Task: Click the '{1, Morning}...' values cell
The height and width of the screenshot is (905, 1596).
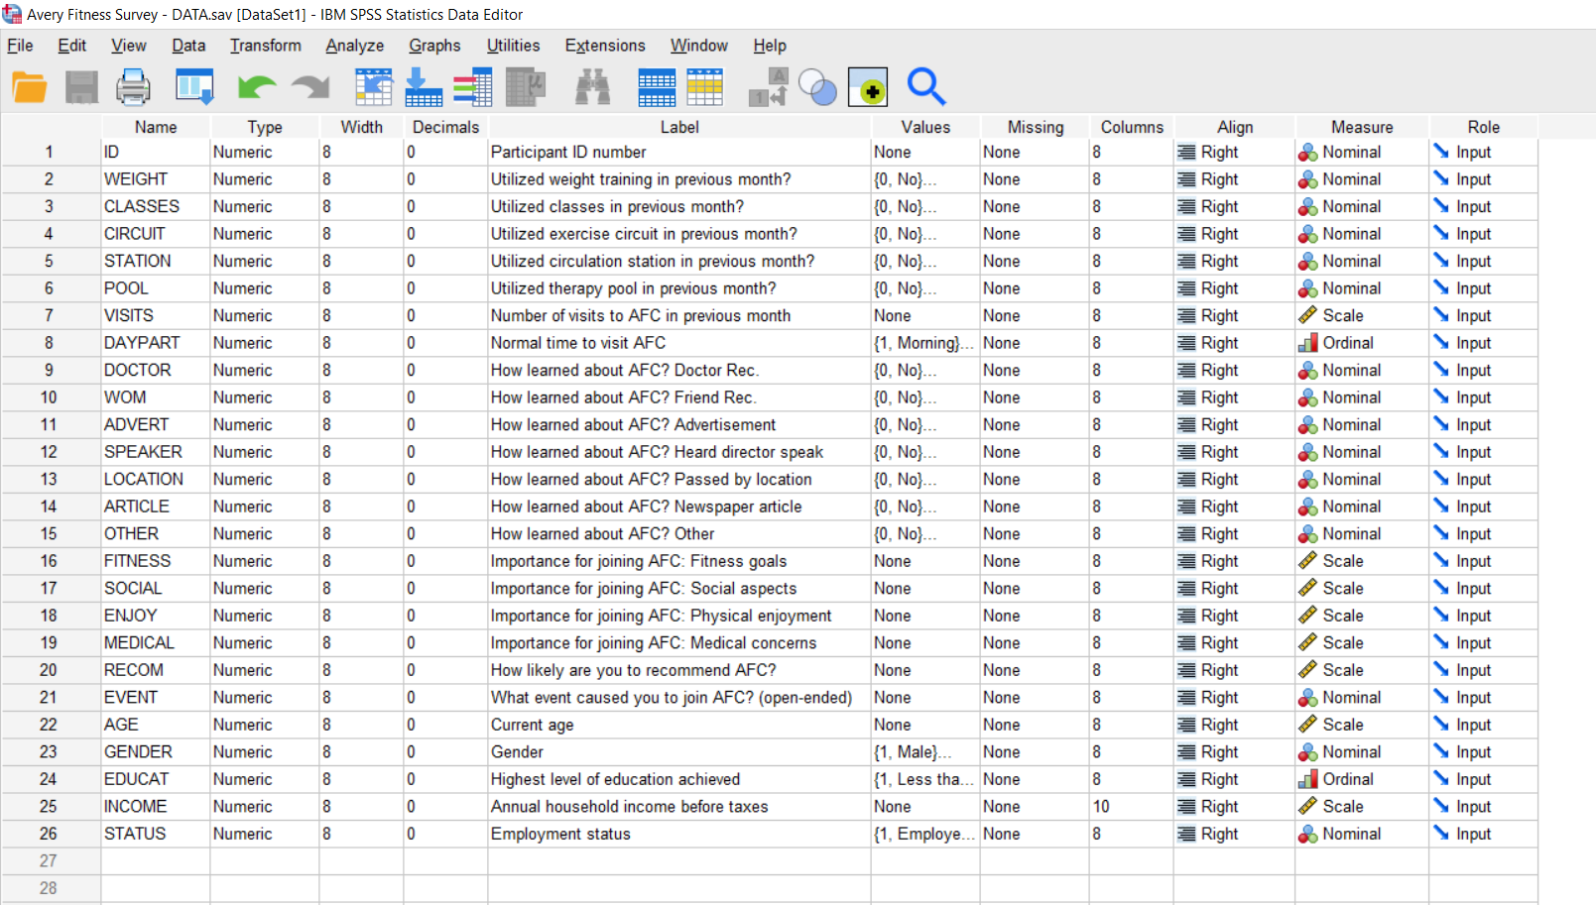Action: (x=925, y=343)
